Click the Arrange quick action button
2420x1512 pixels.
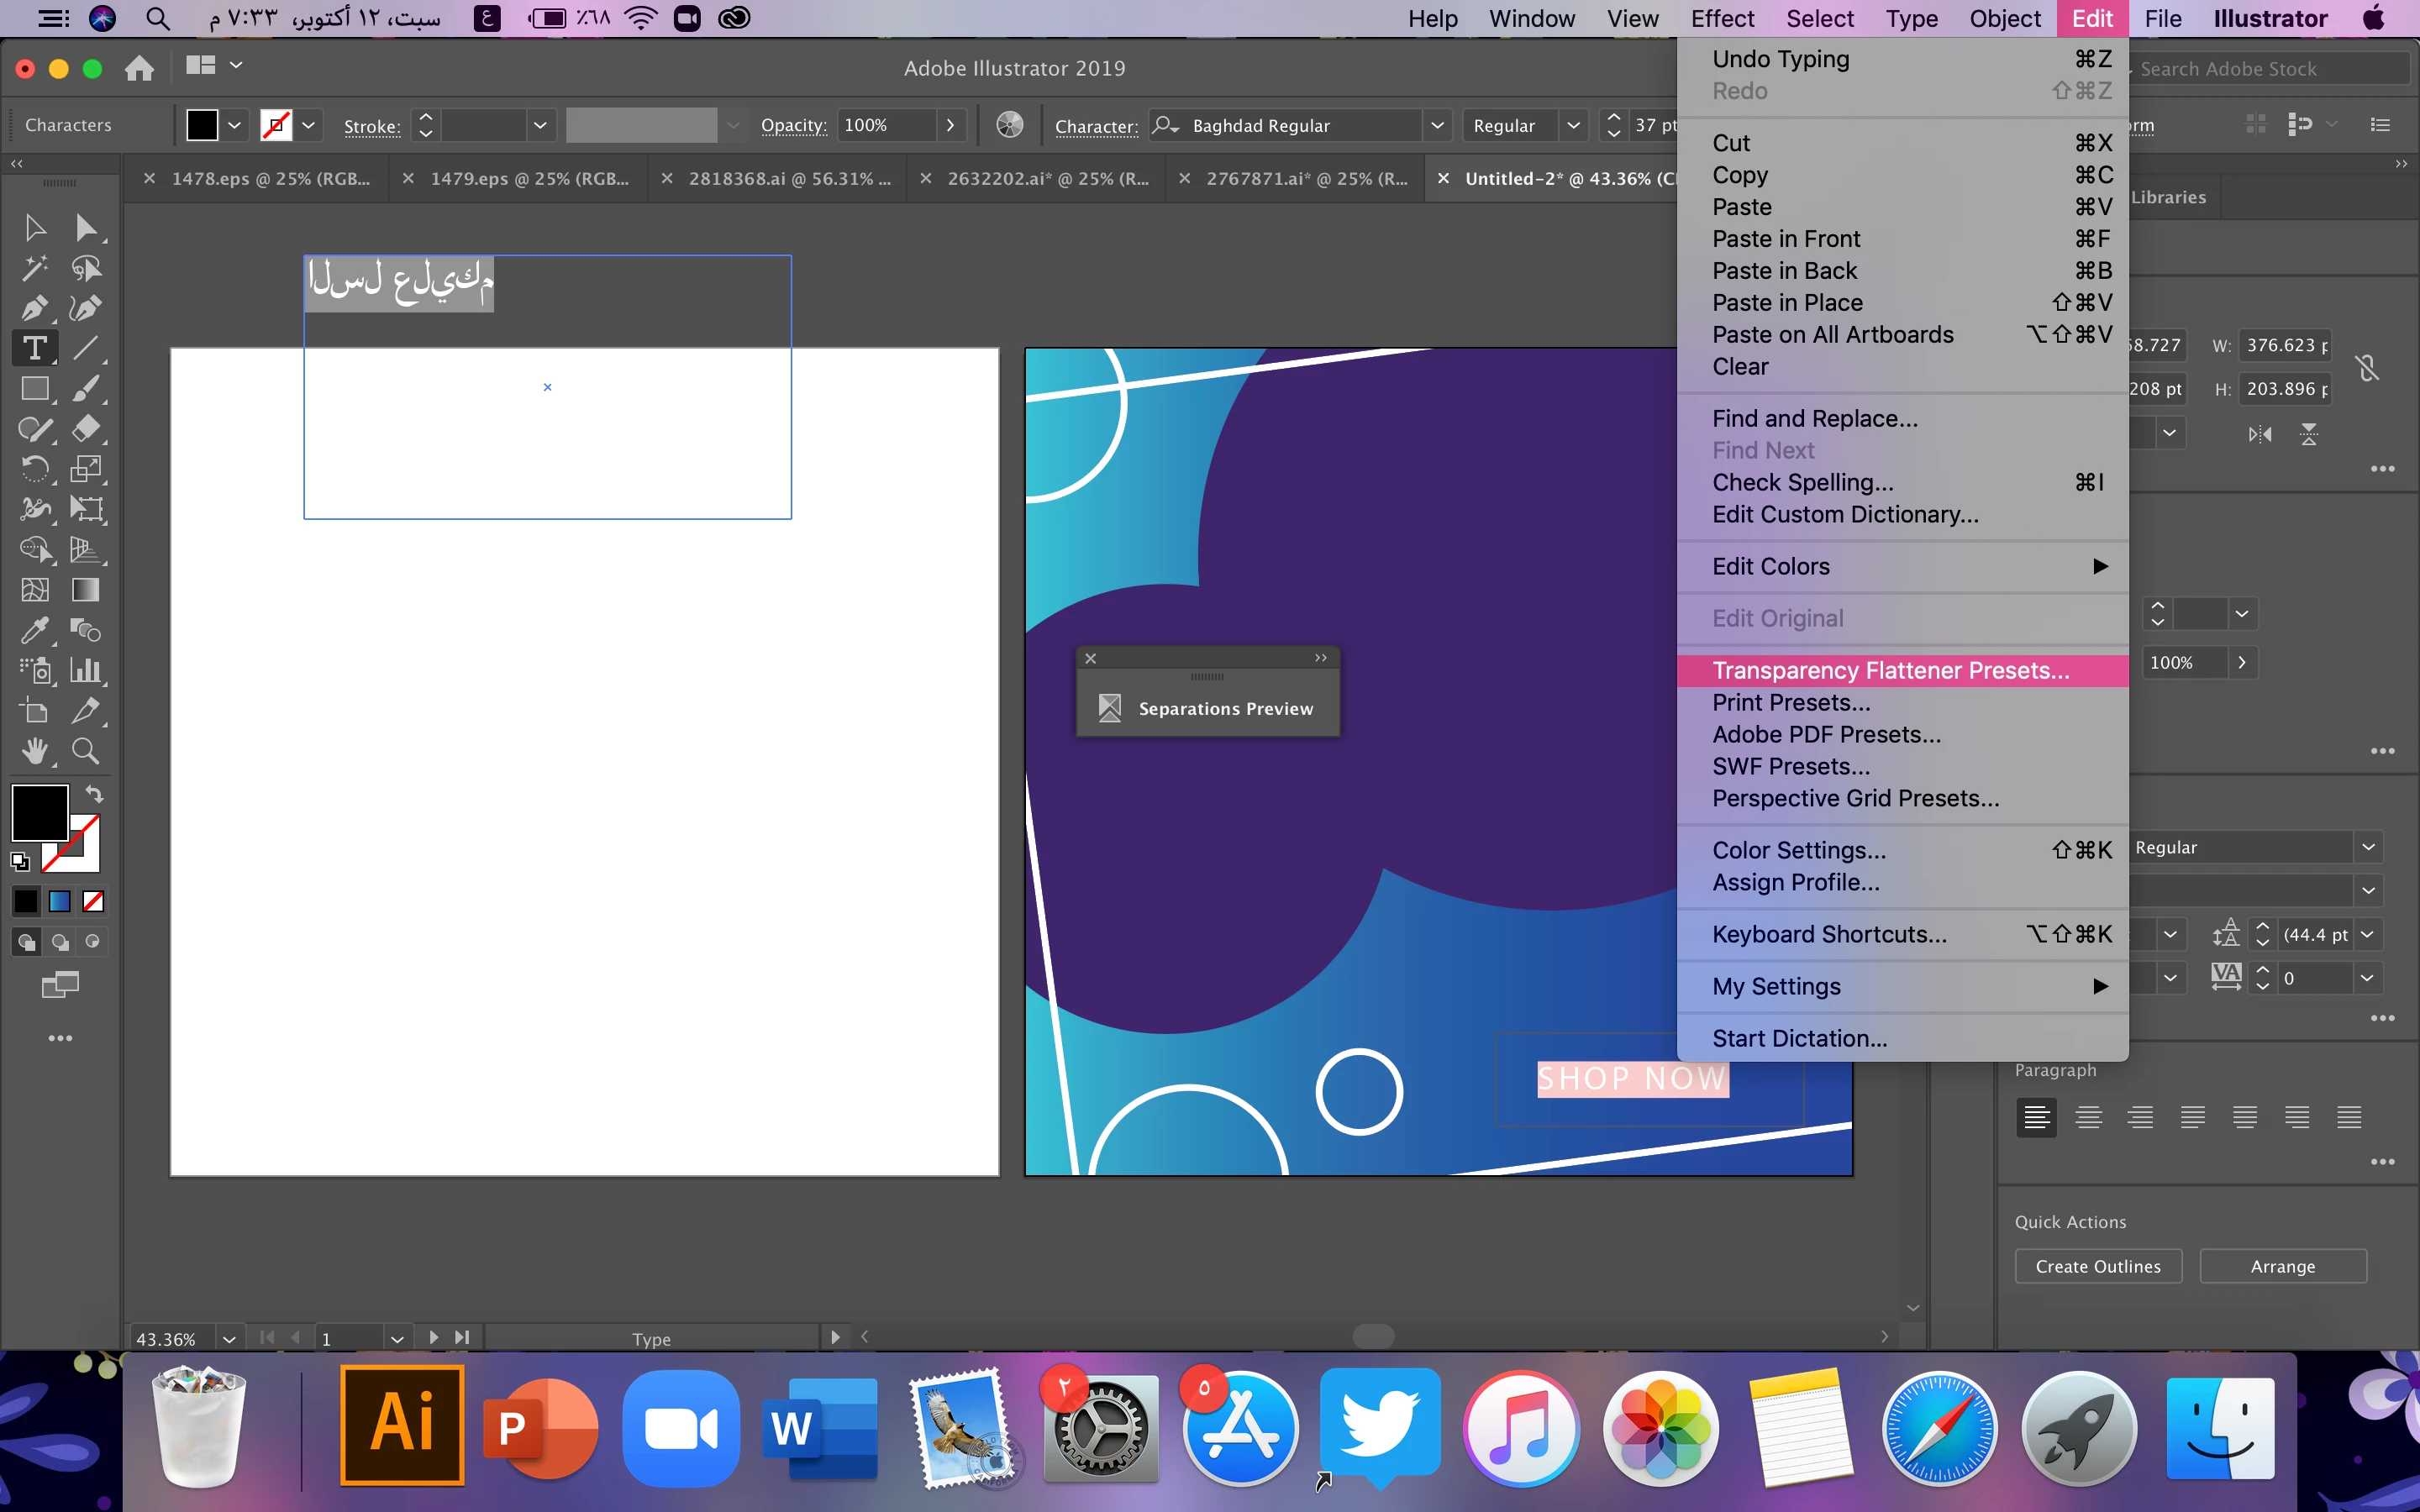coord(2282,1266)
